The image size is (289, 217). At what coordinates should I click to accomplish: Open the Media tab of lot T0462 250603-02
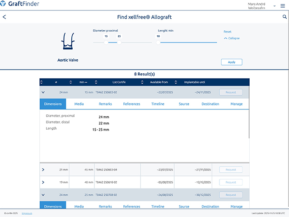(79, 104)
